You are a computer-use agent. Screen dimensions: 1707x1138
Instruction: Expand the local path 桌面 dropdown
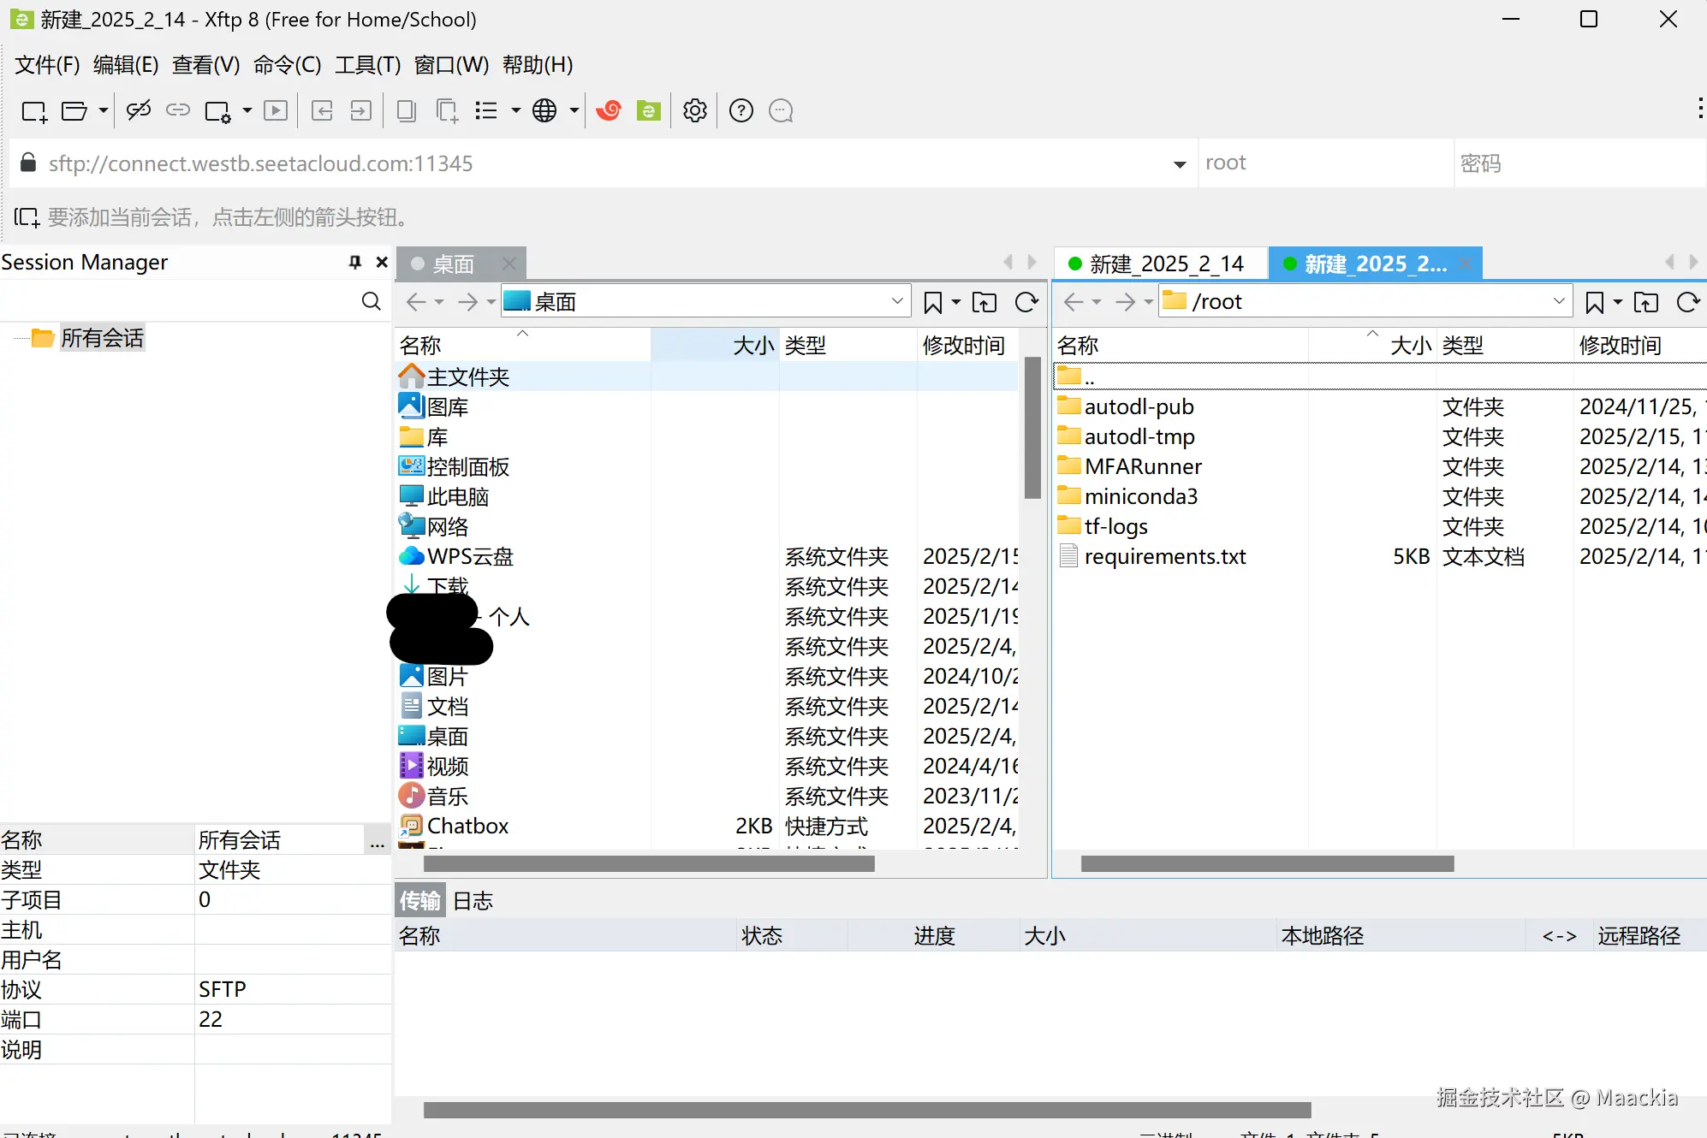(896, 301)
